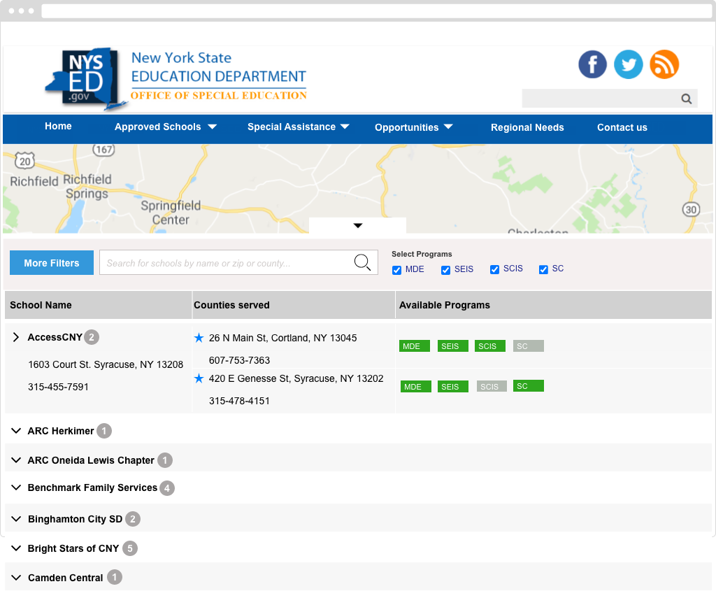716x591 pixels.
Task: Open the Facebook social icon
Action: pyautogui.click(x=592, y=64)
